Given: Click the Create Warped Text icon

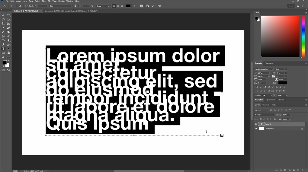Looking at the screenshot, I should click(134, 6).
